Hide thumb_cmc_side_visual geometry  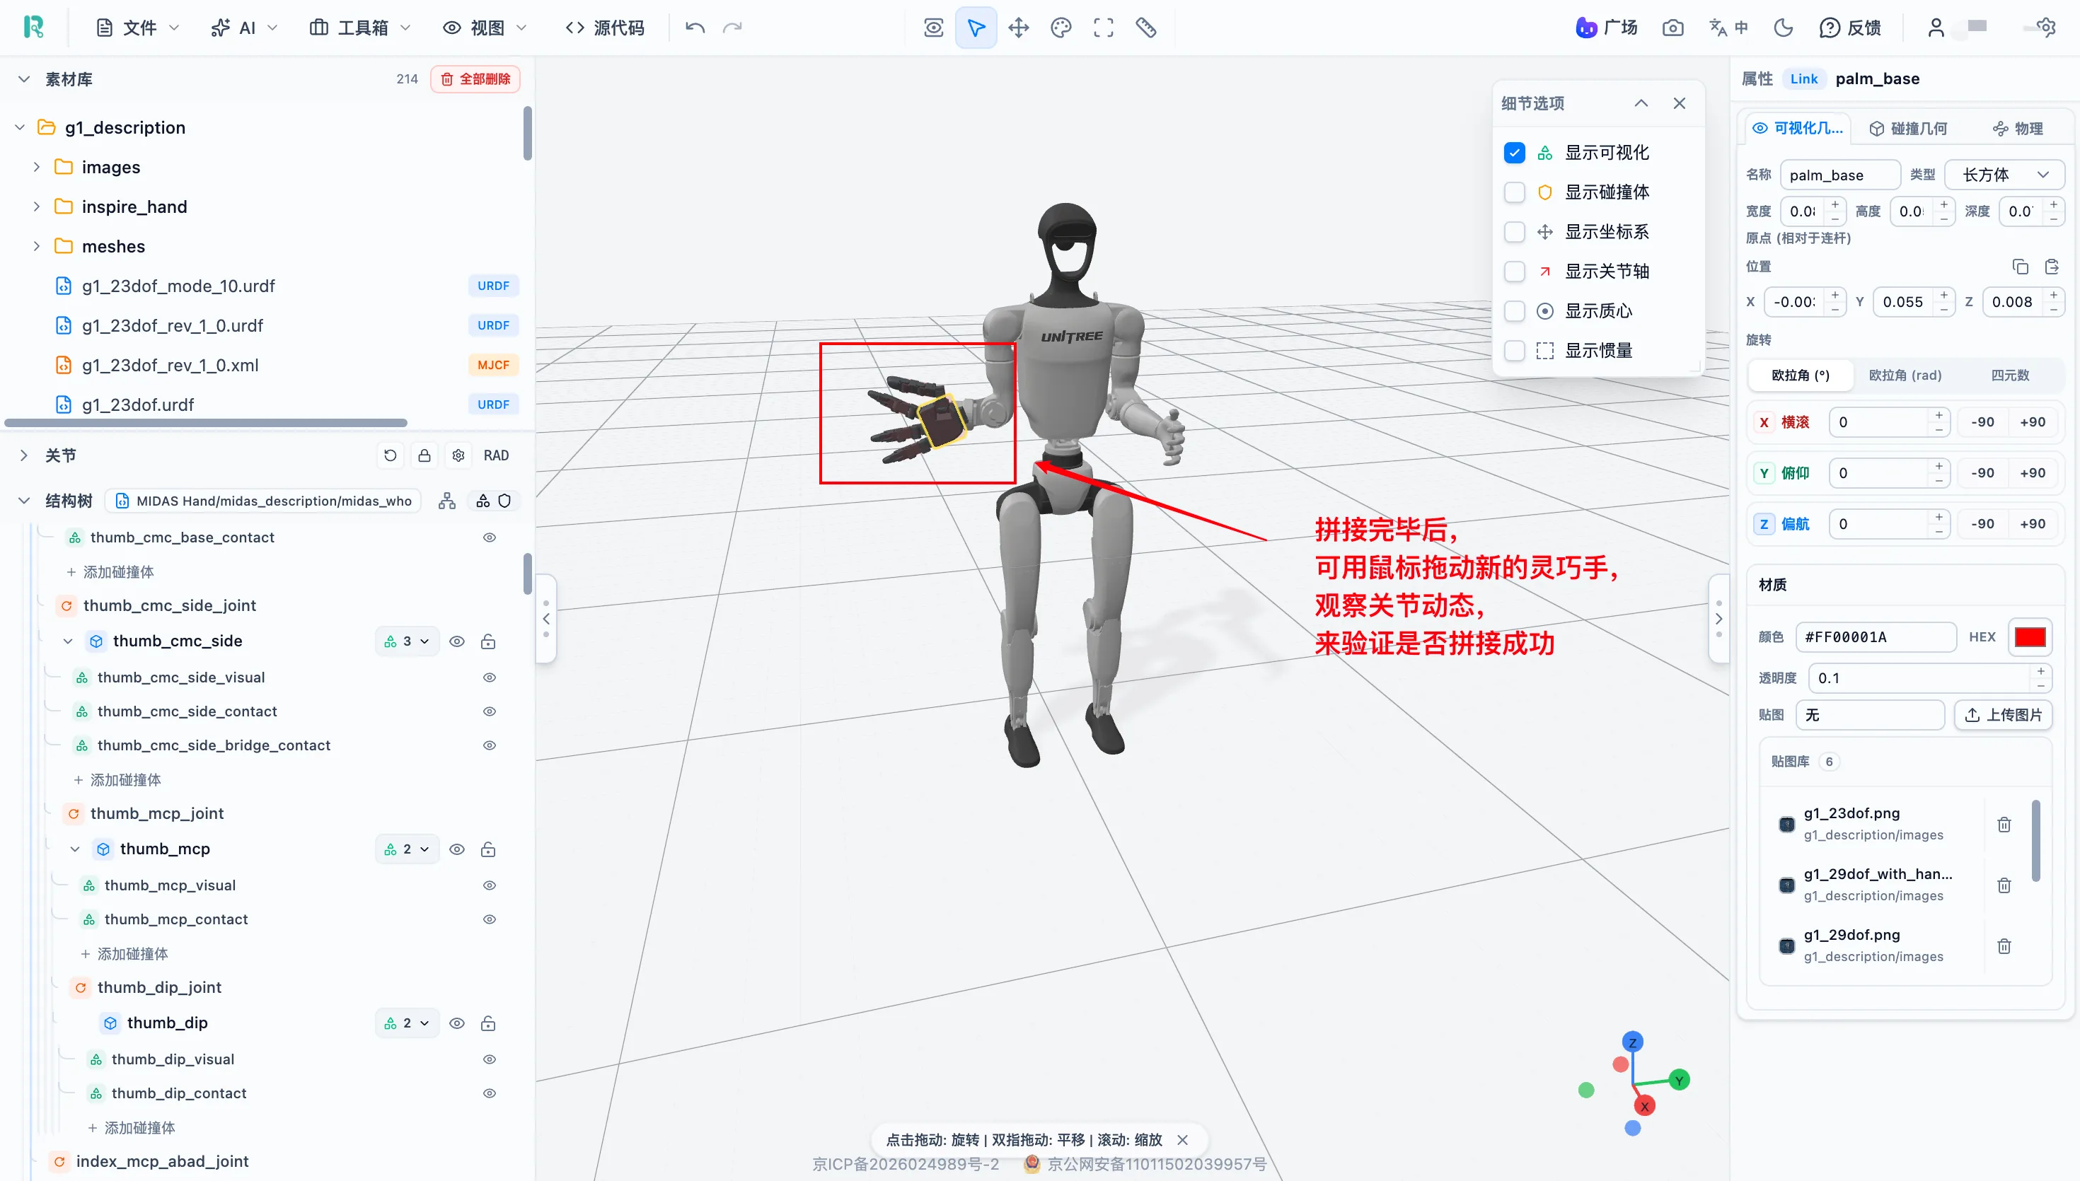[489, 677]
